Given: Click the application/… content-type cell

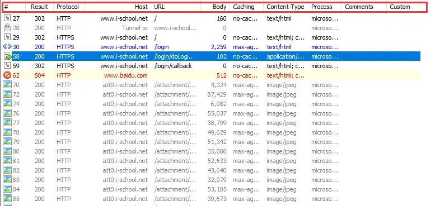Looking at the screenshot, I should [x=285, y=56].
